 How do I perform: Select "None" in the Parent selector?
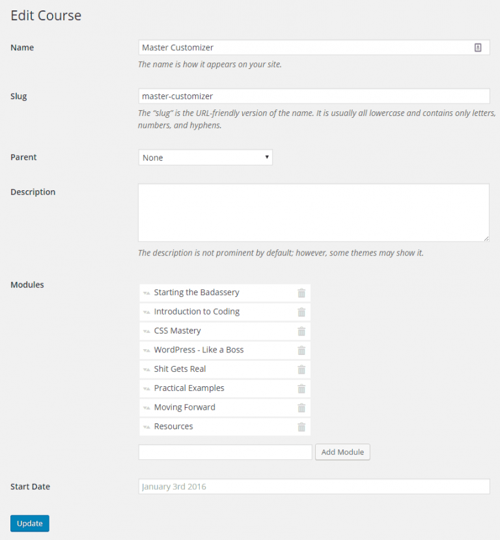point(204,157)
